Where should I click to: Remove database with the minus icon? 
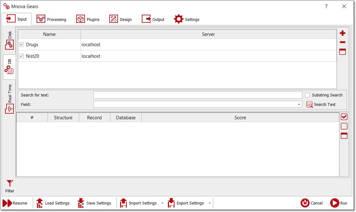342,42
